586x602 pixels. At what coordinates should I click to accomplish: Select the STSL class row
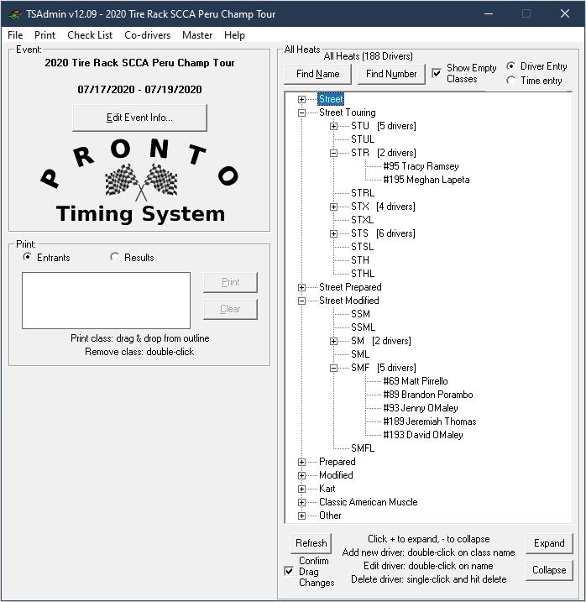point(362,247)
